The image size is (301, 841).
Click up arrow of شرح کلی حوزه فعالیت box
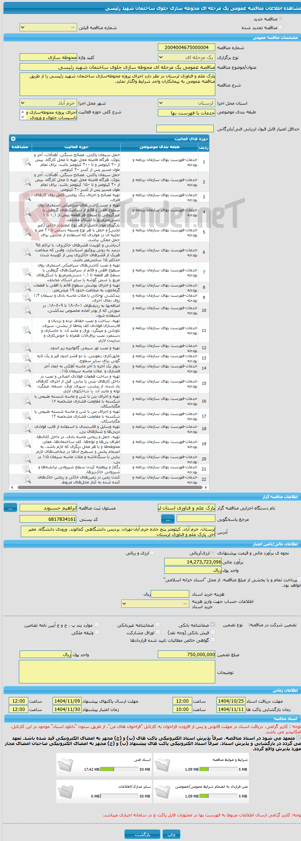point(23,112)
